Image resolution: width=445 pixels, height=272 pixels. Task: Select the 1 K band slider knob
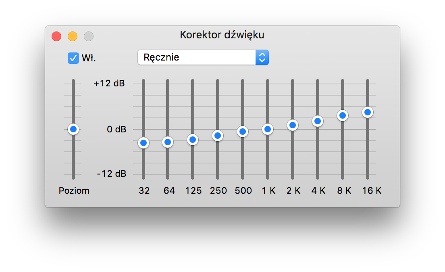[x=268, y=129]
